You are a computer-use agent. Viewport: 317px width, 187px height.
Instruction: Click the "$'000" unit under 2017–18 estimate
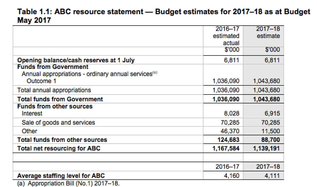coord(273,50)
